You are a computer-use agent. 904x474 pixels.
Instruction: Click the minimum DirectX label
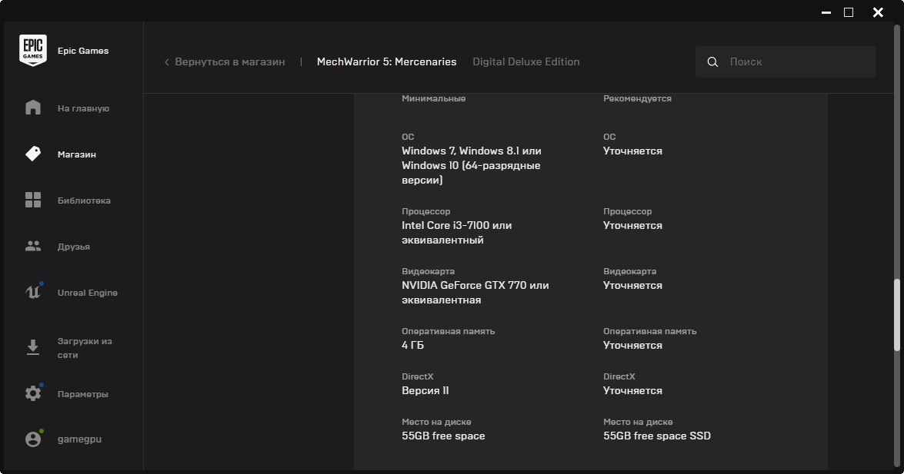click(x=418, y=376)
